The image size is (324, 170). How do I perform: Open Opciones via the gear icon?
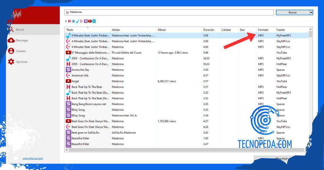pos(11,62)
